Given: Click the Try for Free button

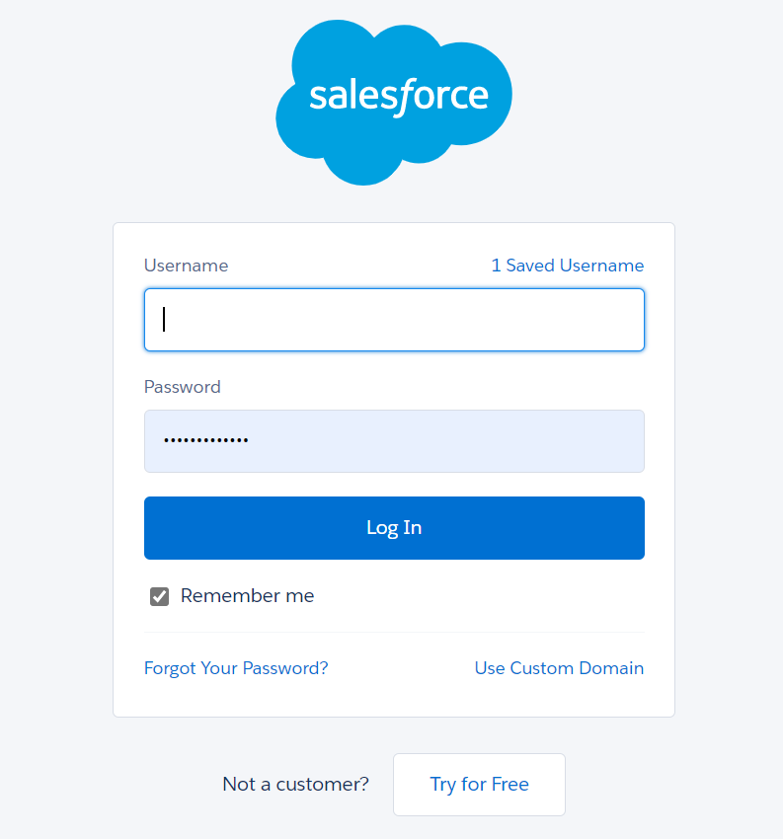Looking at the screenshot, I should pos(479,785).
